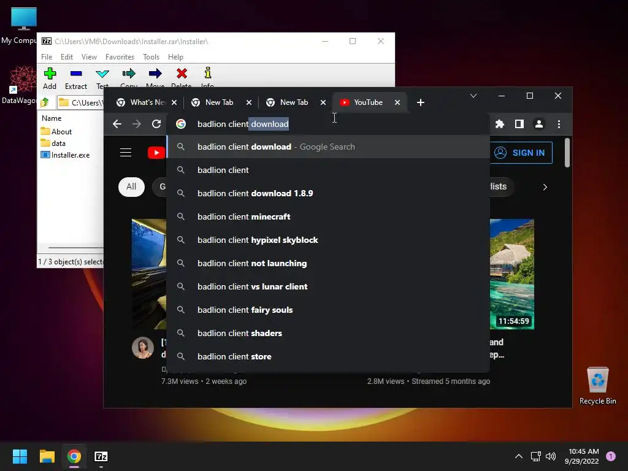628x471 pixels.
Task: Open the Favorites menu in 7-Zip
Action: click(120, 57)
